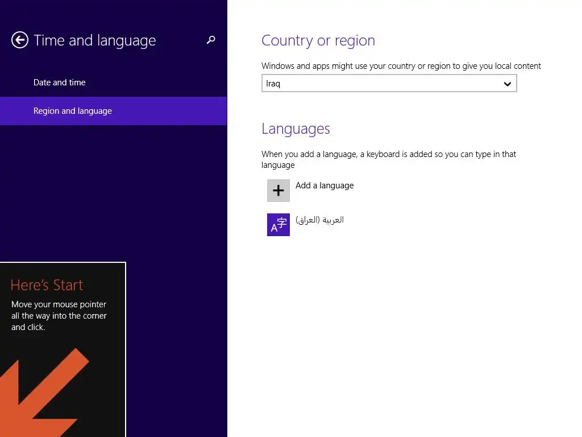Click the 'Add a language' label
The width and height of the screenshot is (582, 437).
click(325, 185)
